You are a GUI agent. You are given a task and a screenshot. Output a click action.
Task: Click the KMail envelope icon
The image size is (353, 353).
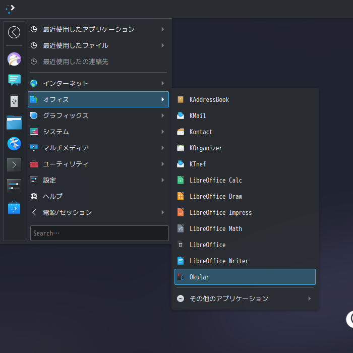pos(181,115)
